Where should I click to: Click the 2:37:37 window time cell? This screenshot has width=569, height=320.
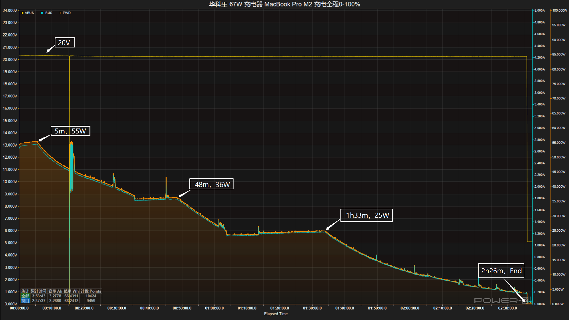39,301
